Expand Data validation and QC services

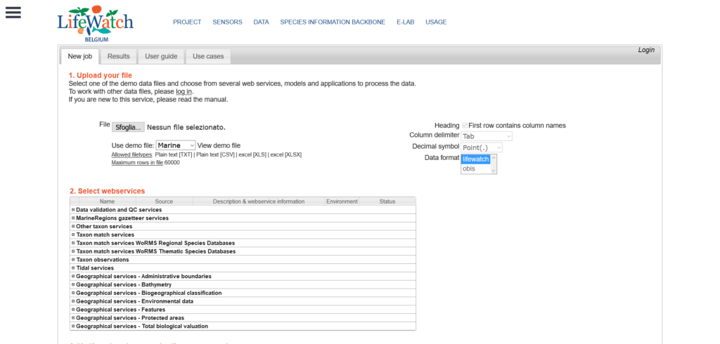click(x=73, y=210)
